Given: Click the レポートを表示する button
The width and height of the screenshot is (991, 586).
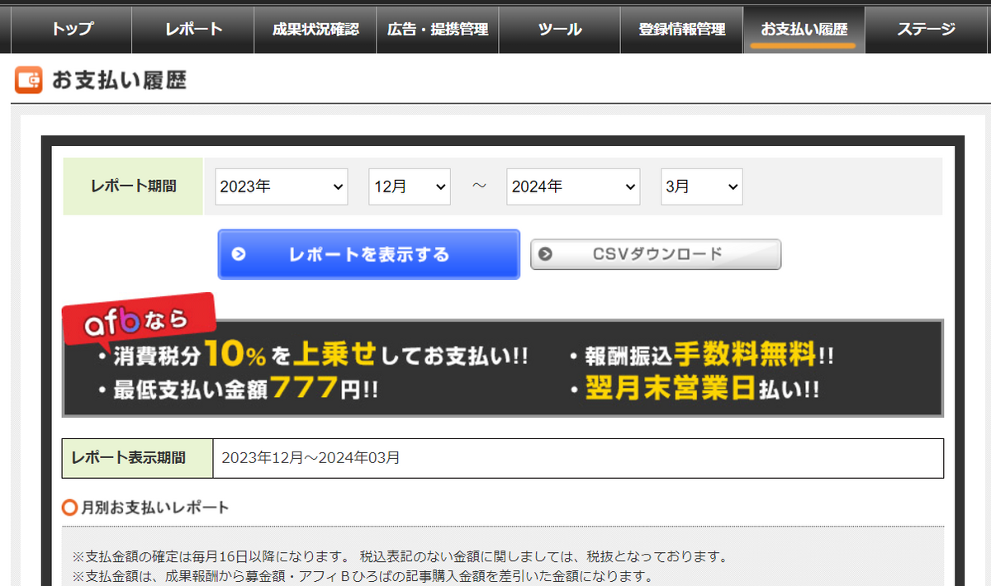Looking at the screenshot, I should pos(368,254).
